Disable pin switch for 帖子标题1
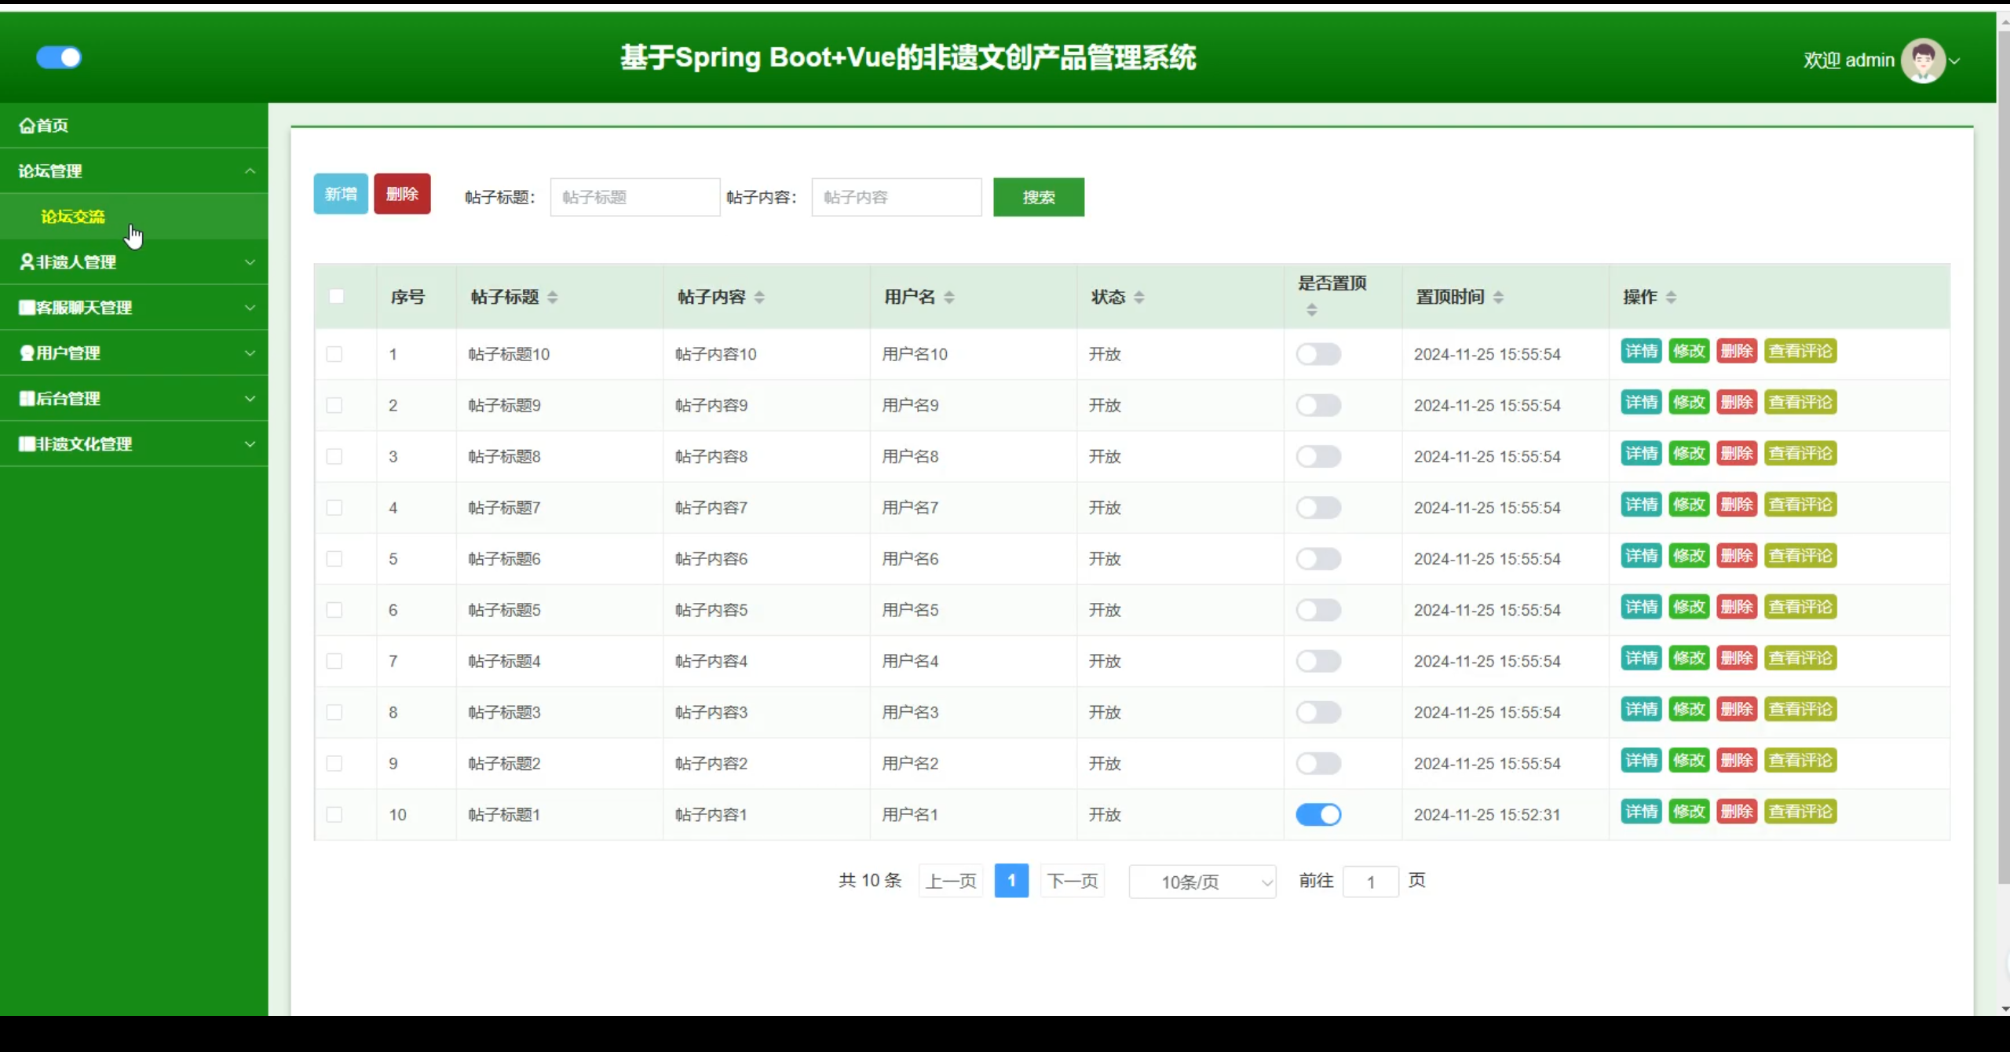This screenshot has height=1052, width=2010. coord(1318,815)
